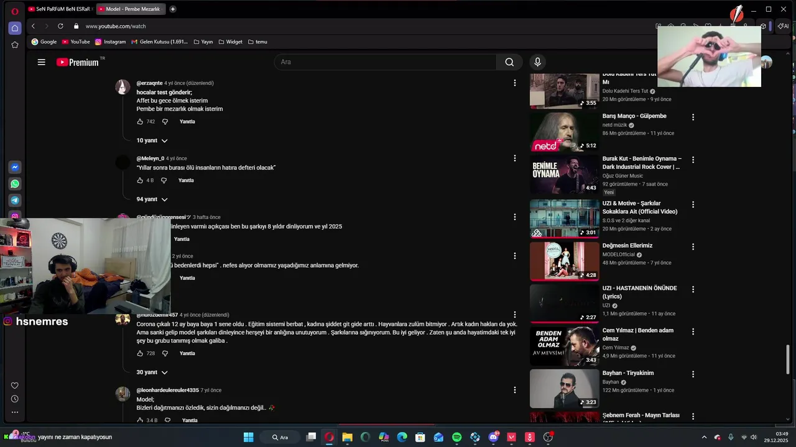Open Discord from the taskbar
The image size is (796, 447).
click(x=494, y=437)
